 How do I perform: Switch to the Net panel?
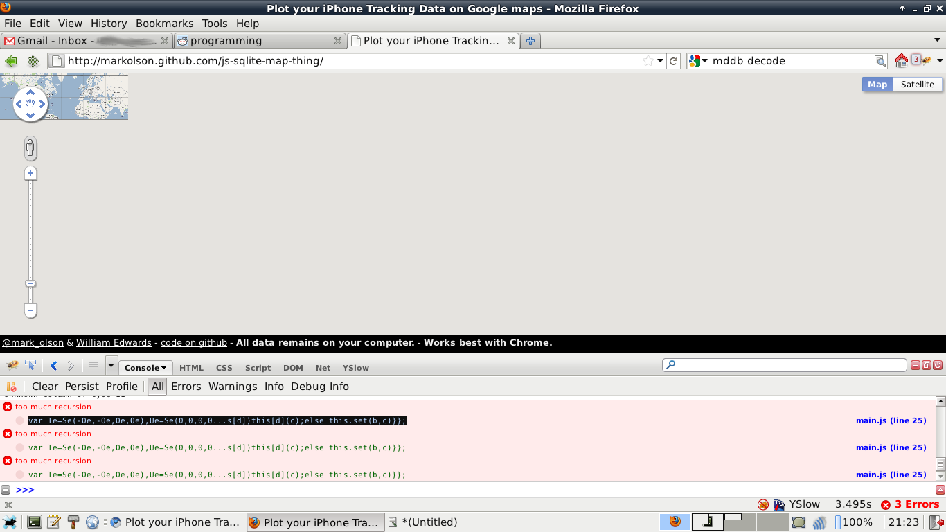(x=323, y=368)
